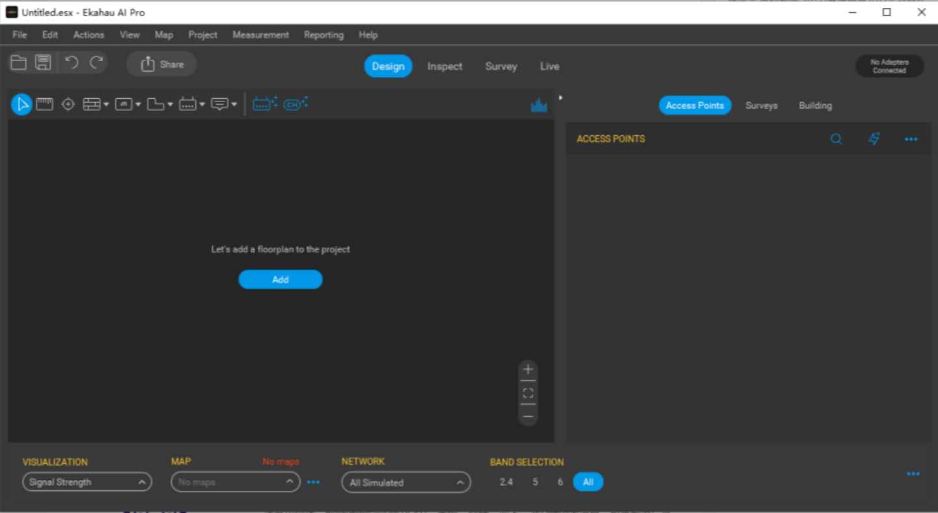Click the zoom in control on map
The image size is (938, 513).
[x=527, y=369]
